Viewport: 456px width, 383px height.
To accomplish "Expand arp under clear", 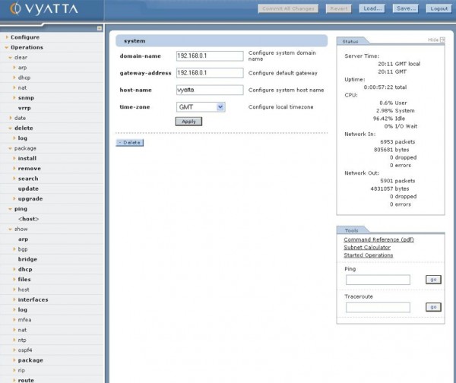I will (14, 68).
